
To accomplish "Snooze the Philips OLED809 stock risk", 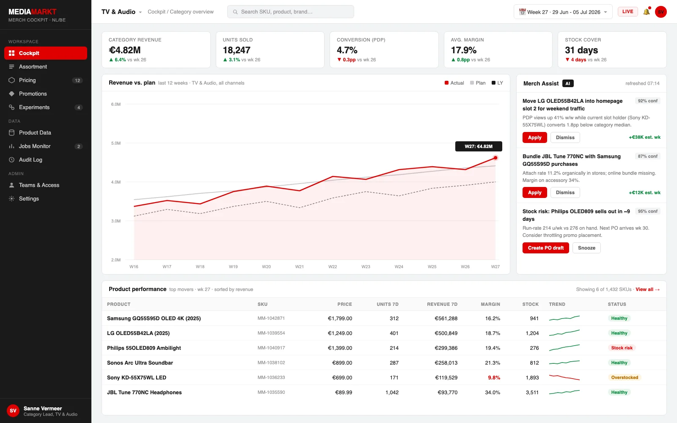I will (x=586, y=248).
